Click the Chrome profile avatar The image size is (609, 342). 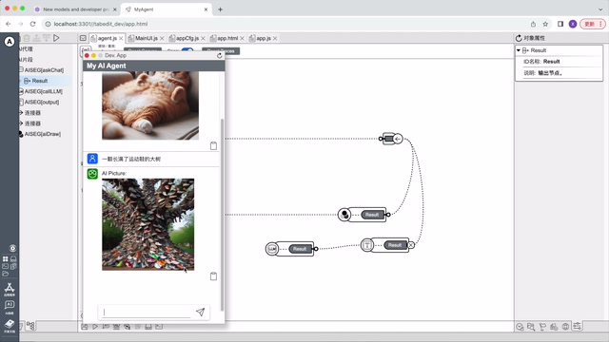[x=573, y=24]
